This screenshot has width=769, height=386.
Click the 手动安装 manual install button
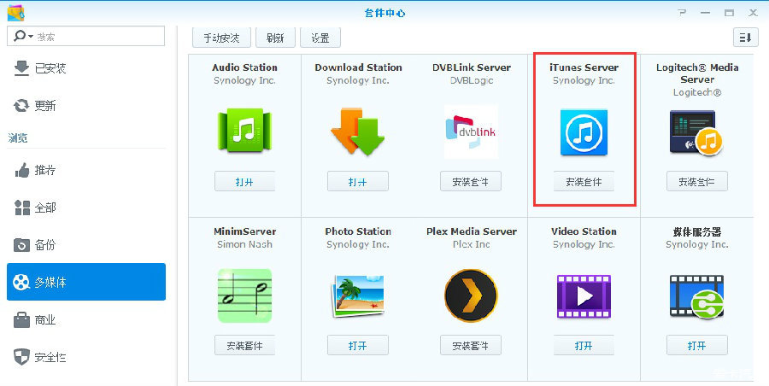click(221, 38)
